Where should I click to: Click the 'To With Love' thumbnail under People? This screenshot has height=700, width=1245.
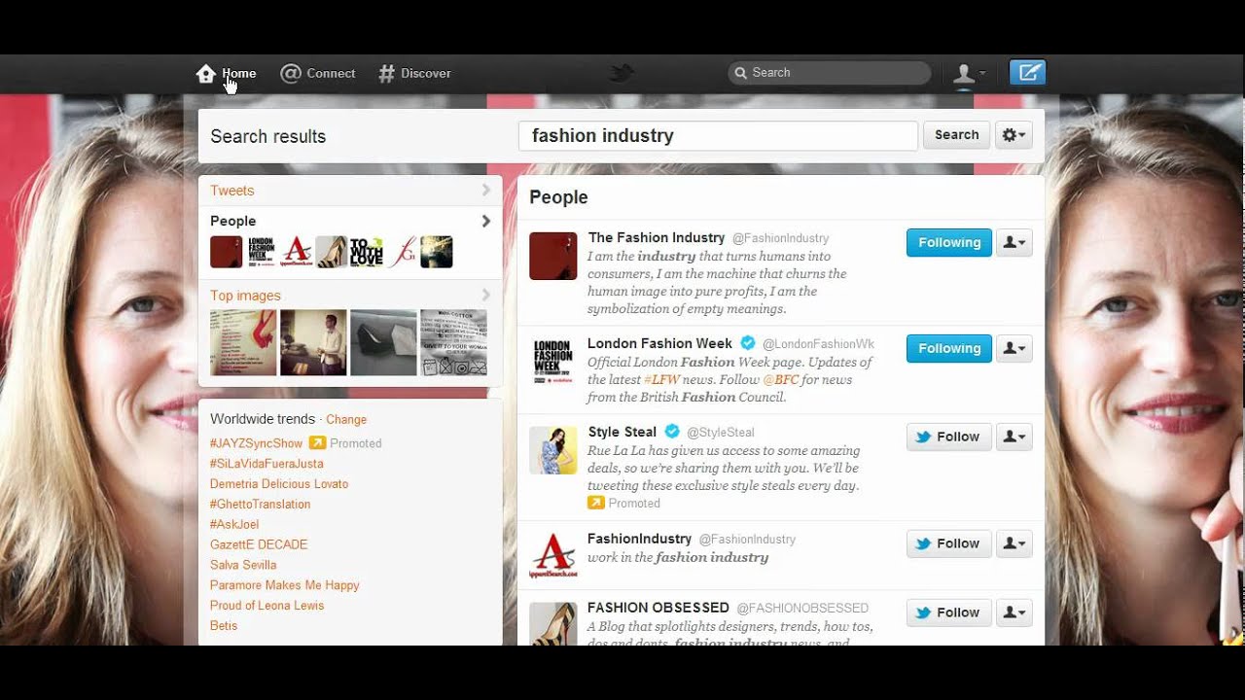coord(367,252)
